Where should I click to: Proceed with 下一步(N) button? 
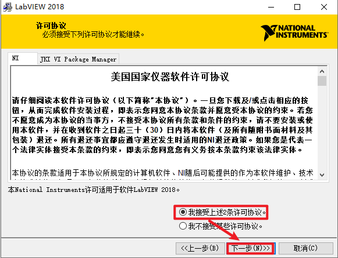click(x=251, y=248)
